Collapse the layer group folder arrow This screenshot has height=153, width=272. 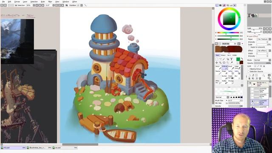click(254, 84)
